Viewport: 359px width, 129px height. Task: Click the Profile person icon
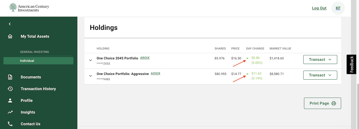click(10, 101)
